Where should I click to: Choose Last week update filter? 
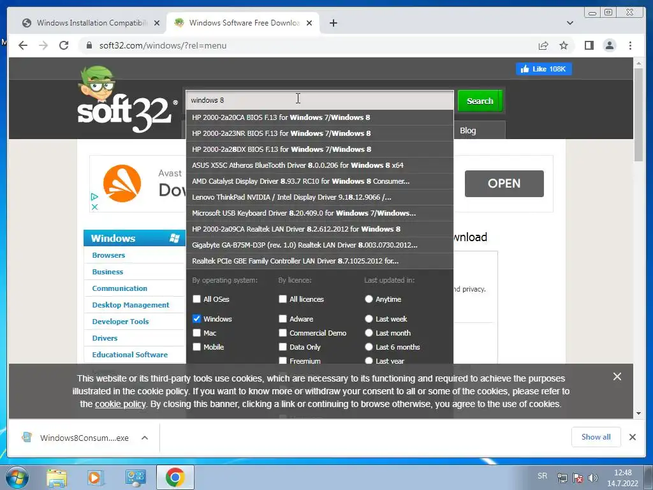pyautogui.click(x=369, y=319)
